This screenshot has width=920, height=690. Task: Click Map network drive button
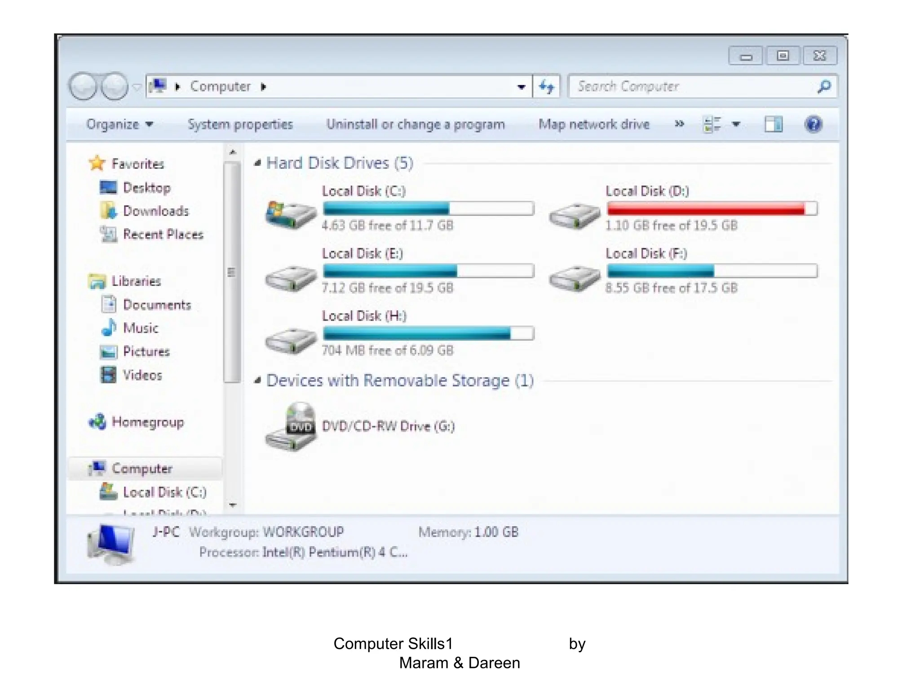pos(593,124)
